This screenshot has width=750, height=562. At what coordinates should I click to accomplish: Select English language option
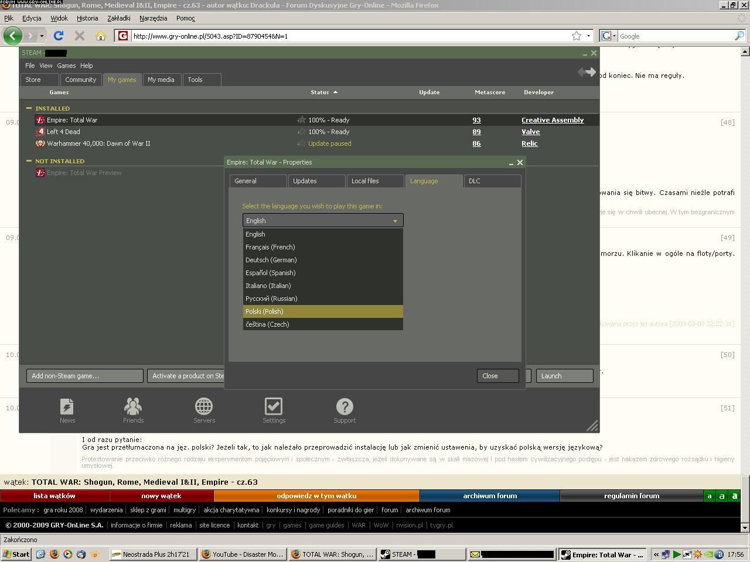(323, 234)
